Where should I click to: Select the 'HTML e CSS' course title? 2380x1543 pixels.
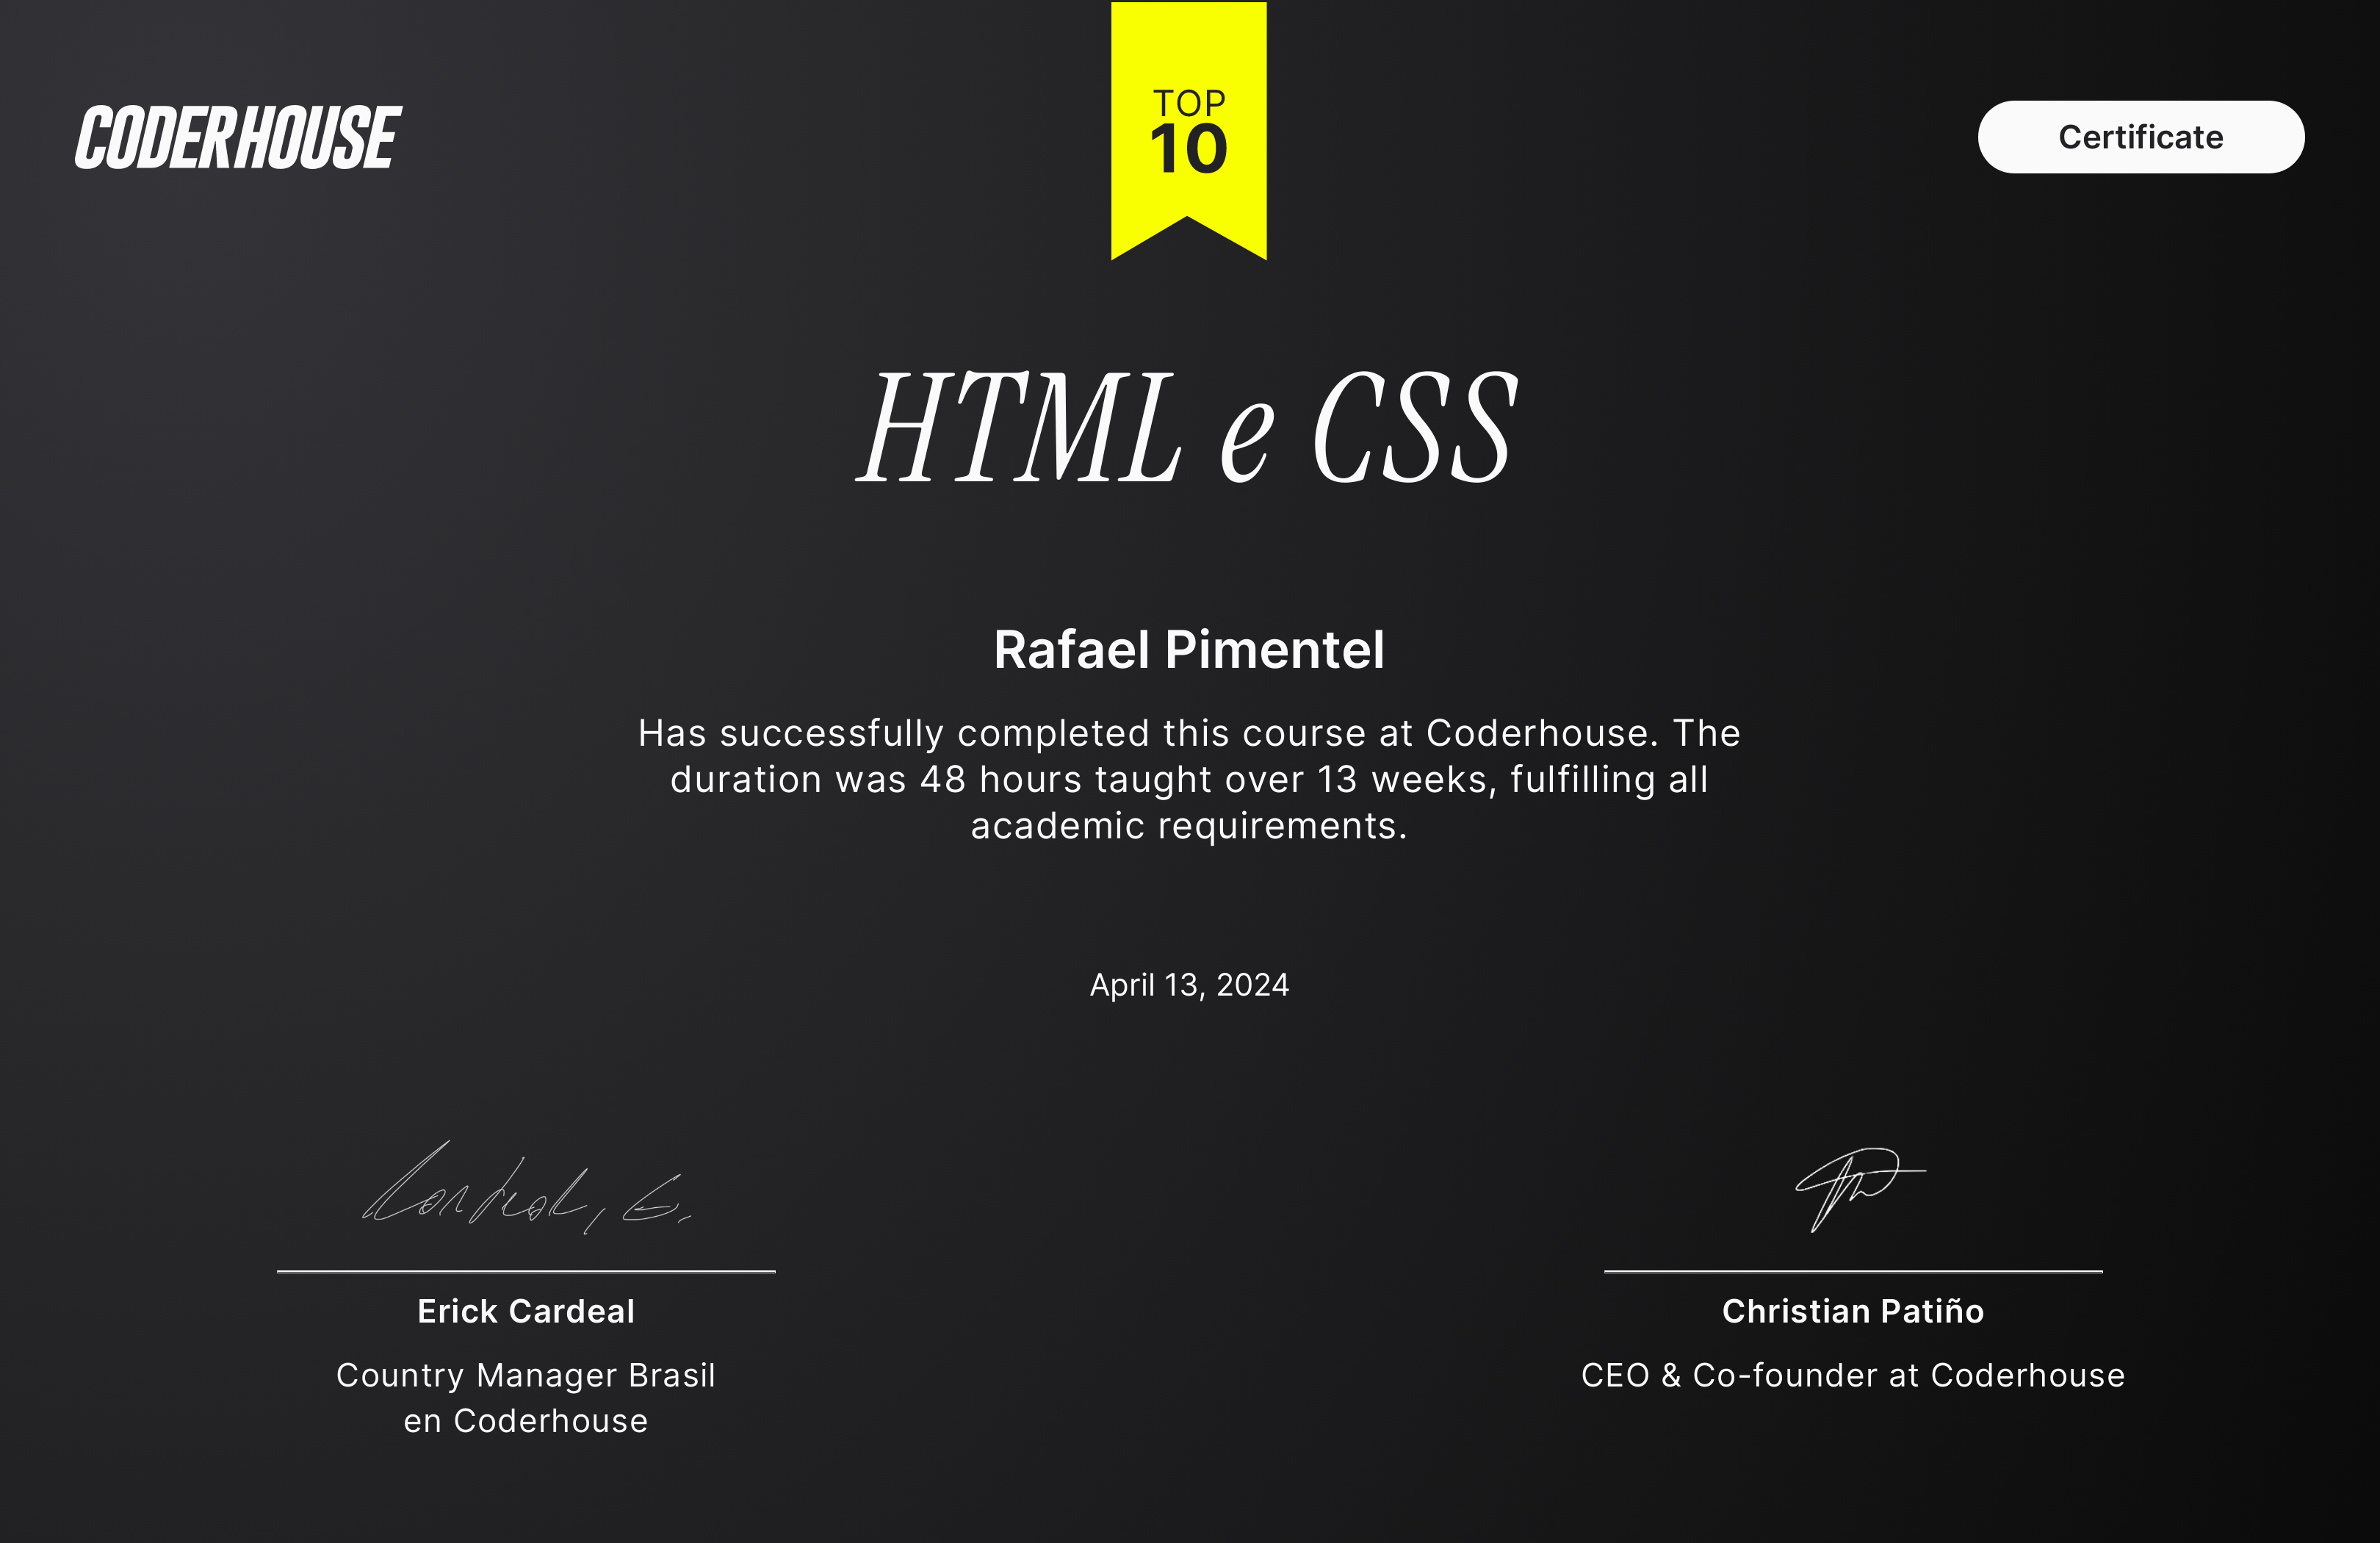tap(1188, 427)
